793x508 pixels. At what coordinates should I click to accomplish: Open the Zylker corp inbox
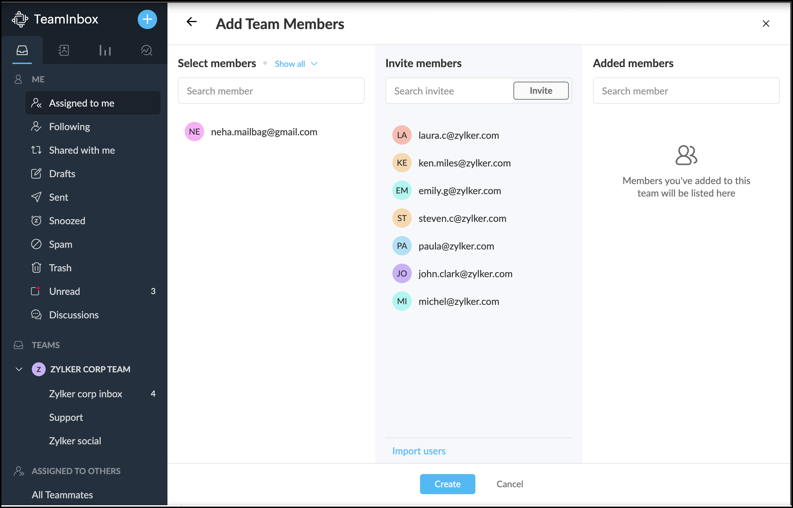point(86,393)
